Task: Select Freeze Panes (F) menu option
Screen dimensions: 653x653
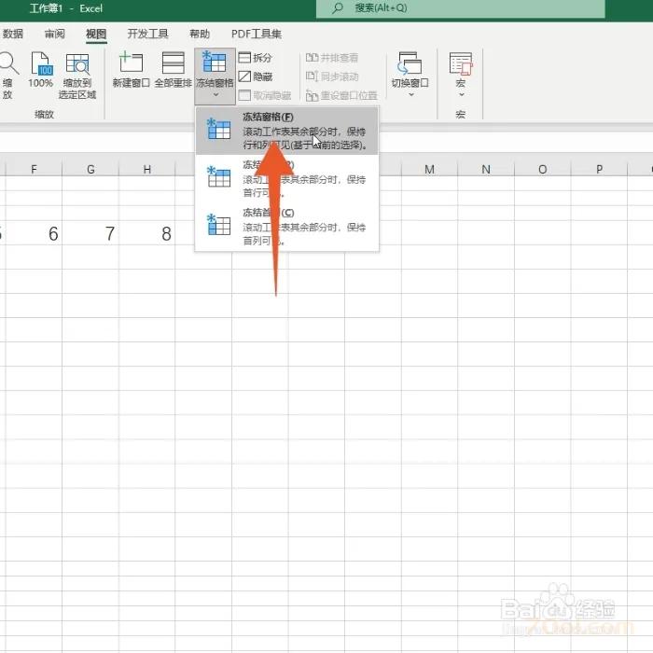Action: point(287,131)
